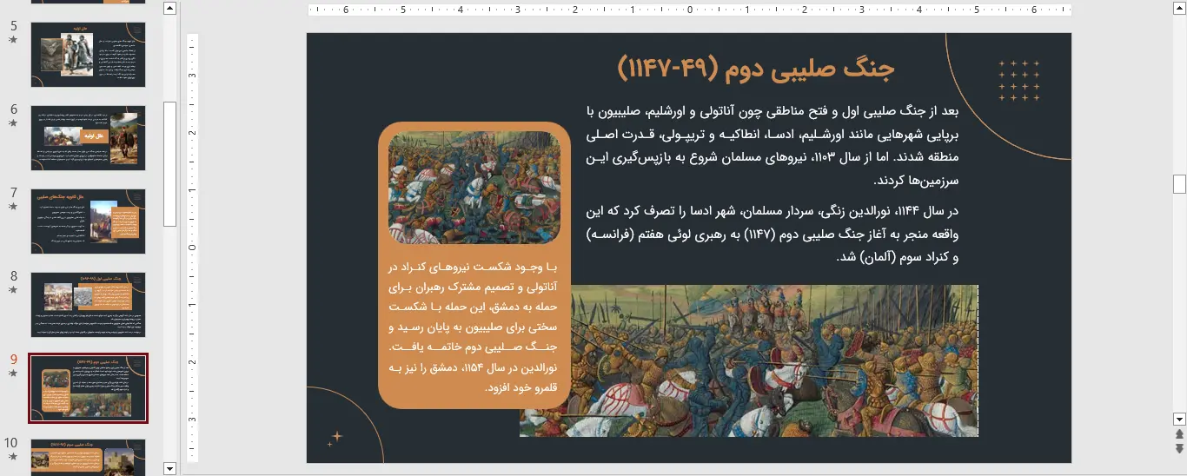Click the slide editor scrollbar down arrow

(1179, 419)
